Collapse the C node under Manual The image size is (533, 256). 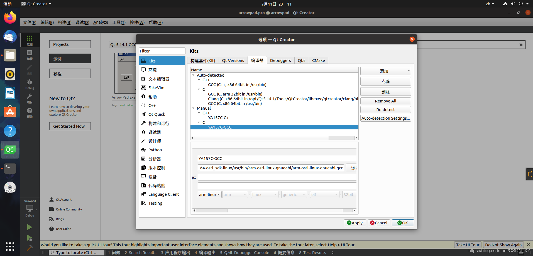coord(199,122)
